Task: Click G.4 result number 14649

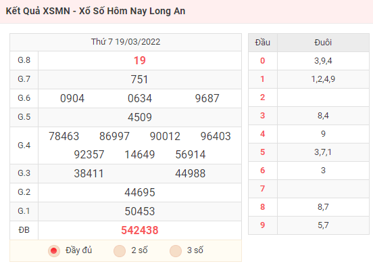Action: pos(140,154)
